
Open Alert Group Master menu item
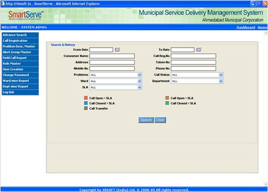click(x=20, y=52)
